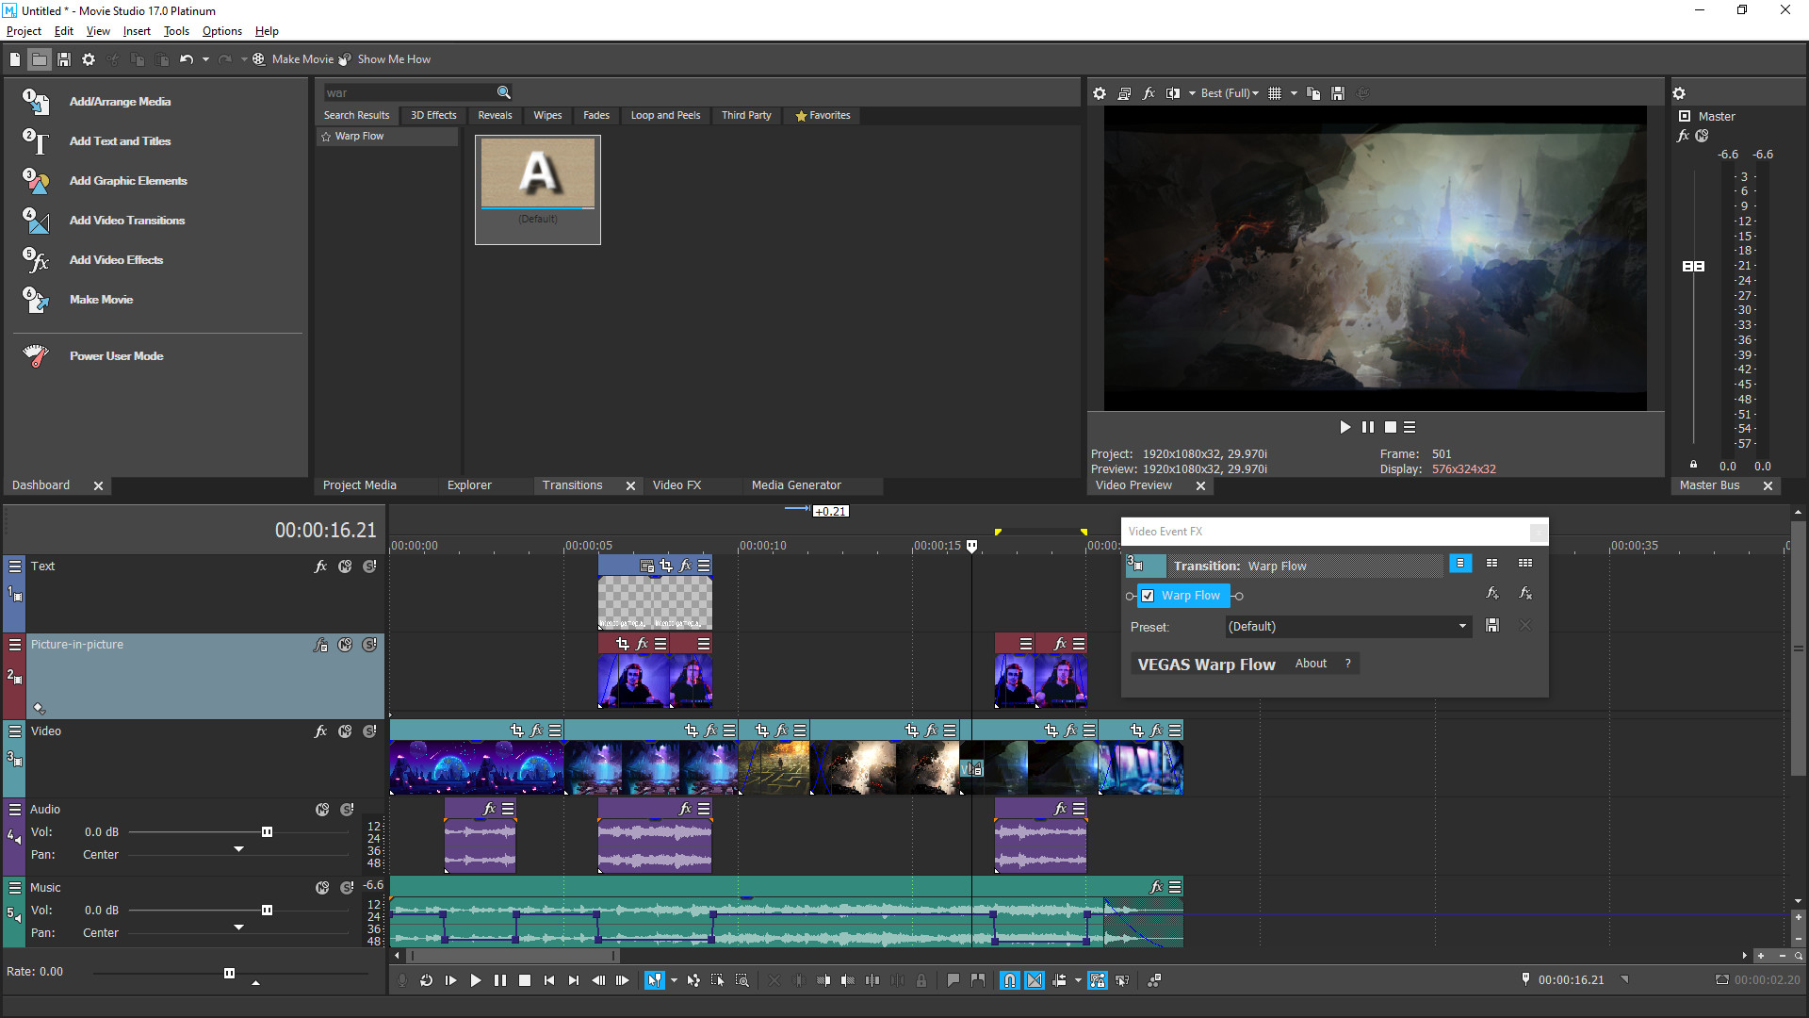Switch to the 3D Effects tab
This screenshot has height=1018, width=1809.
pos(433,114)
